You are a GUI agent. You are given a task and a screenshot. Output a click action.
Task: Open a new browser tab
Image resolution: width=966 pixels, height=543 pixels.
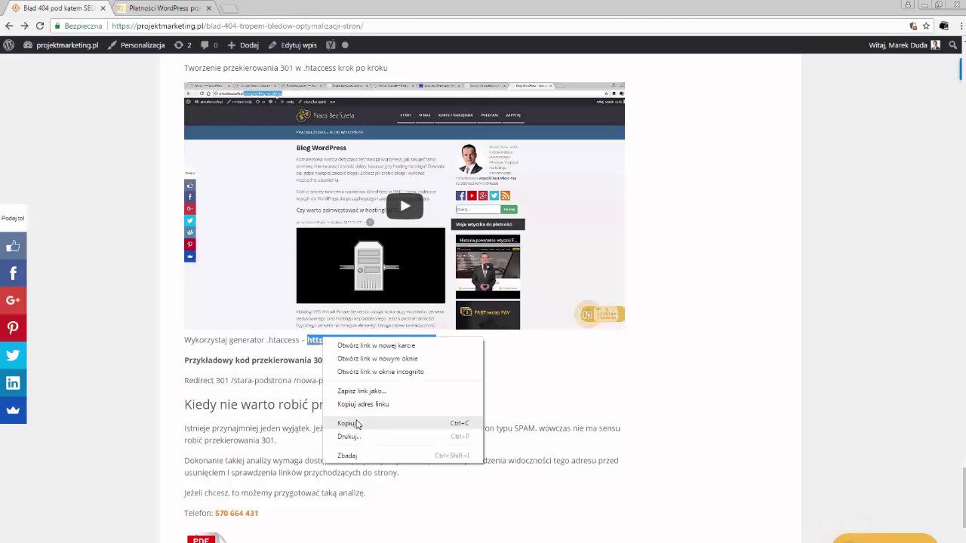pyautogui.click(x=229, y=8)
